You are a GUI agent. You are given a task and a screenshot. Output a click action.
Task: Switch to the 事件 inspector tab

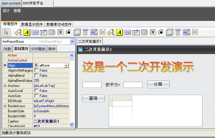52,49
